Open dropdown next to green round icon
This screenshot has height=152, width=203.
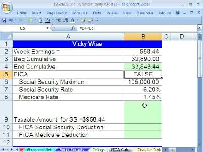click(x=35, y=20)
